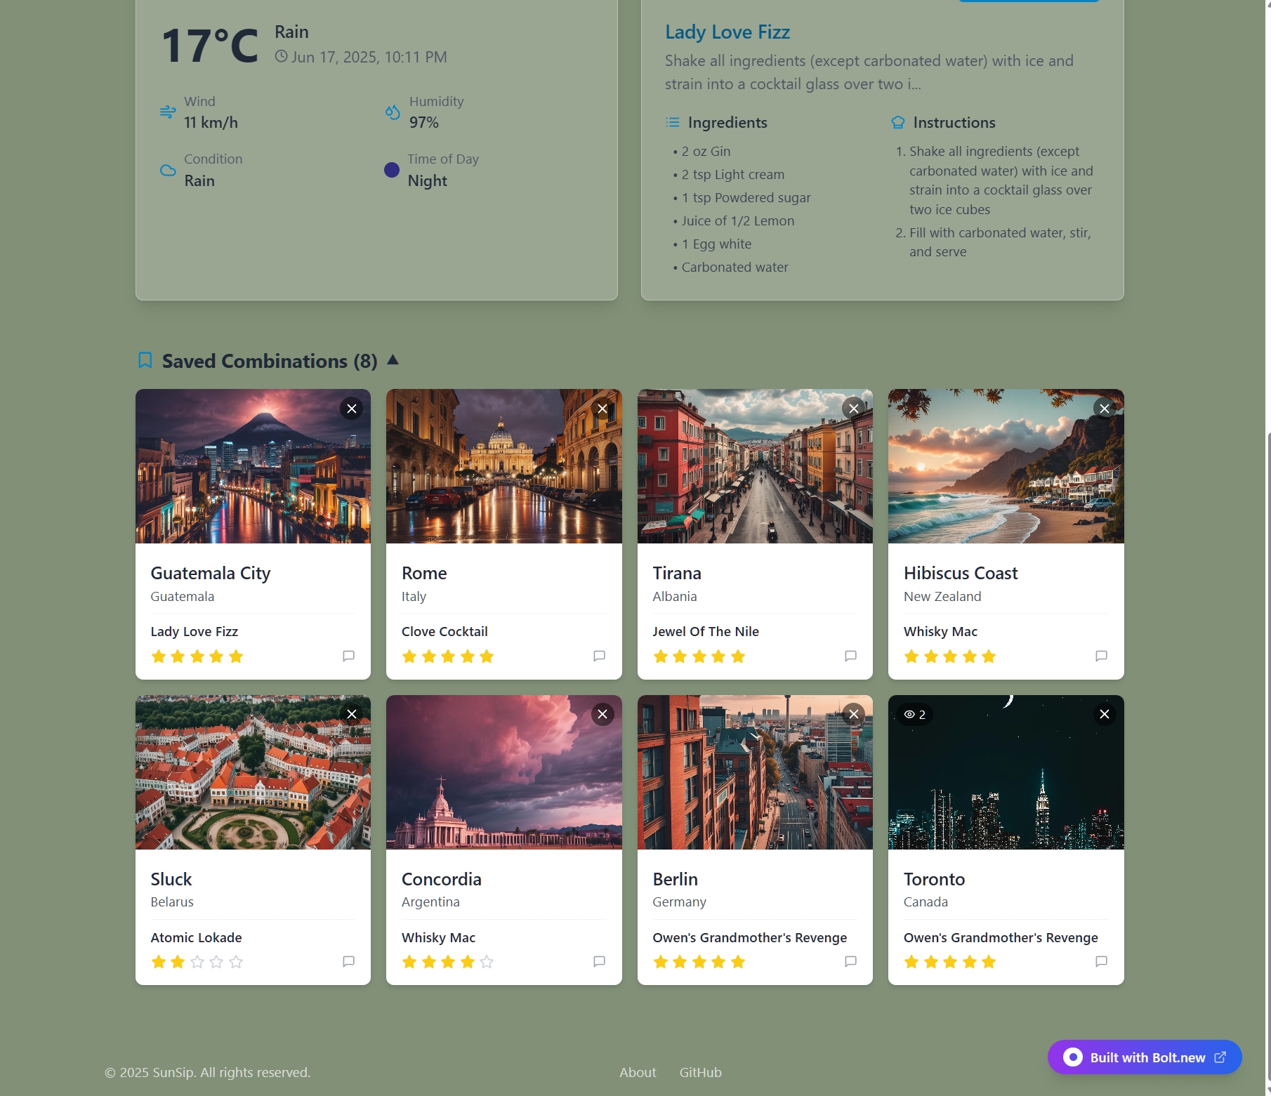Click the view count eye badge on Toronto
Viewport: 1271px width, 1096px height.
(915, 714)
